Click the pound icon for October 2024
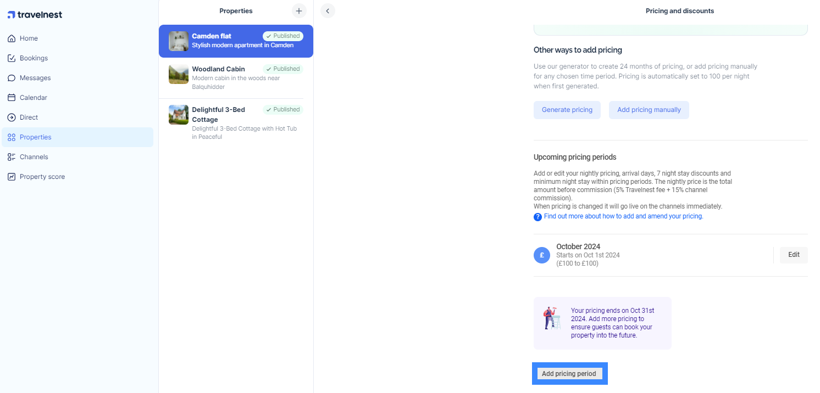 click(x=541, y=255)
